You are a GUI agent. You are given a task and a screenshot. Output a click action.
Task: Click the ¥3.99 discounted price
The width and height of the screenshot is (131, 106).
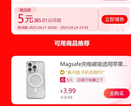click(68, 91)
